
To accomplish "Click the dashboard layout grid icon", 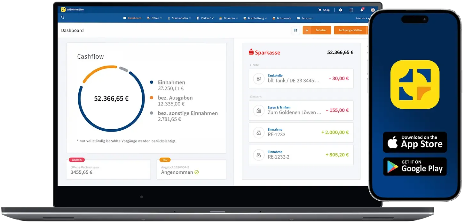I will [x=295, y=30].
